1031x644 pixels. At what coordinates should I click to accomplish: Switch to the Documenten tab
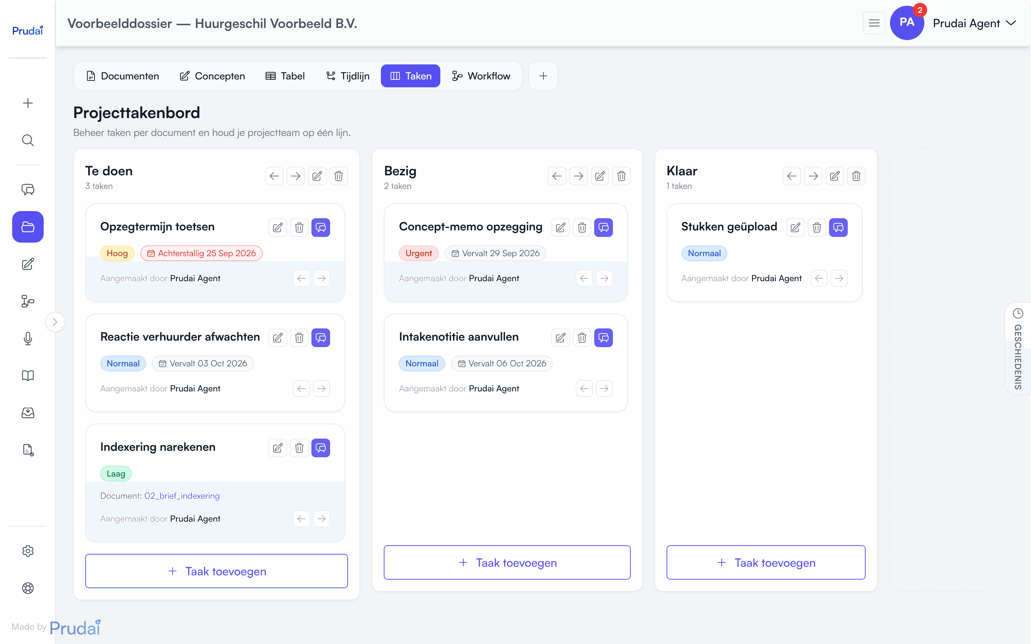(x=123, y=76)
